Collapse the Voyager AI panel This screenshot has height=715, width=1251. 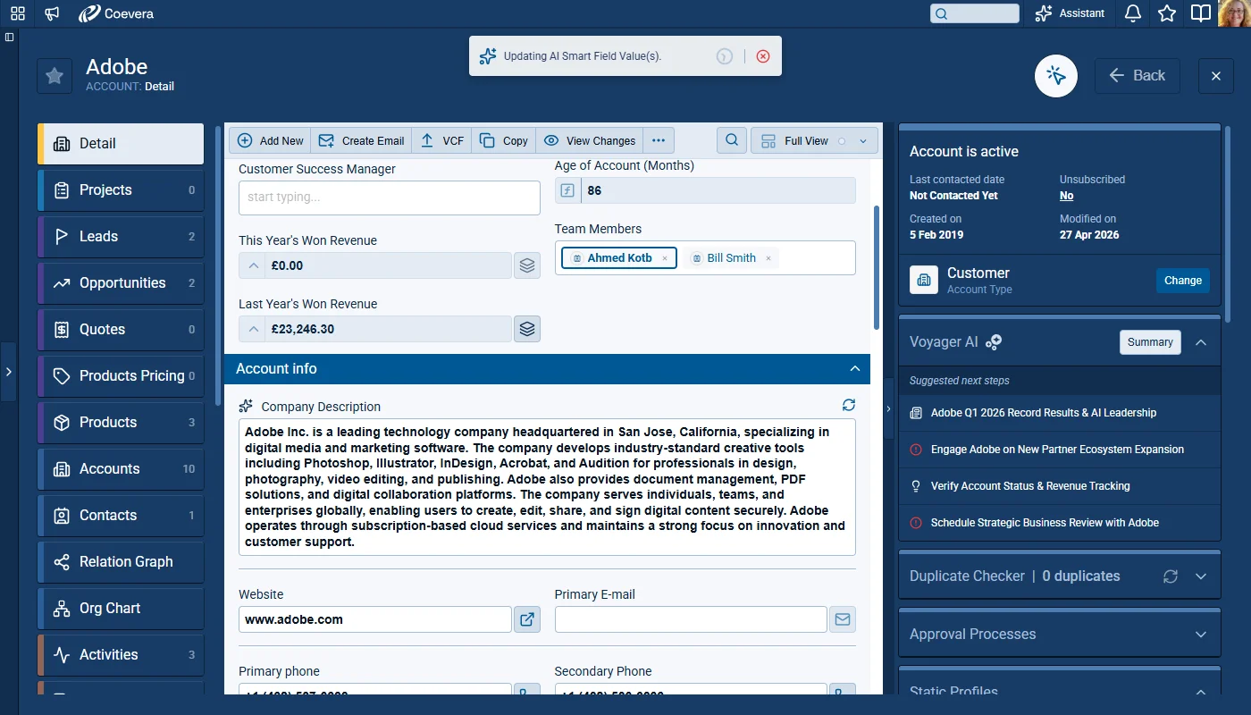pos(1201,342)
